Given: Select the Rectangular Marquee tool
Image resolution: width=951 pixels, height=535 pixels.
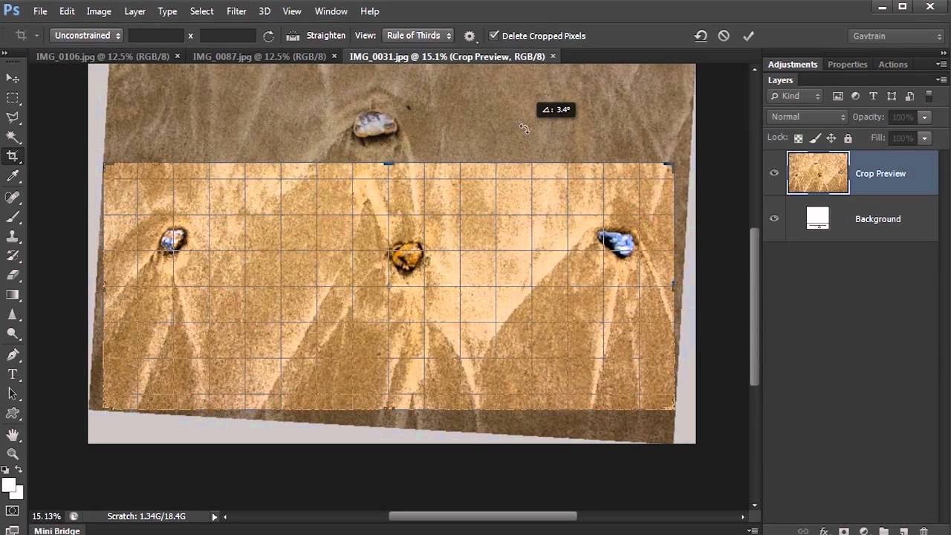Looking at the screenshot, I should click(x=13, y=98).
